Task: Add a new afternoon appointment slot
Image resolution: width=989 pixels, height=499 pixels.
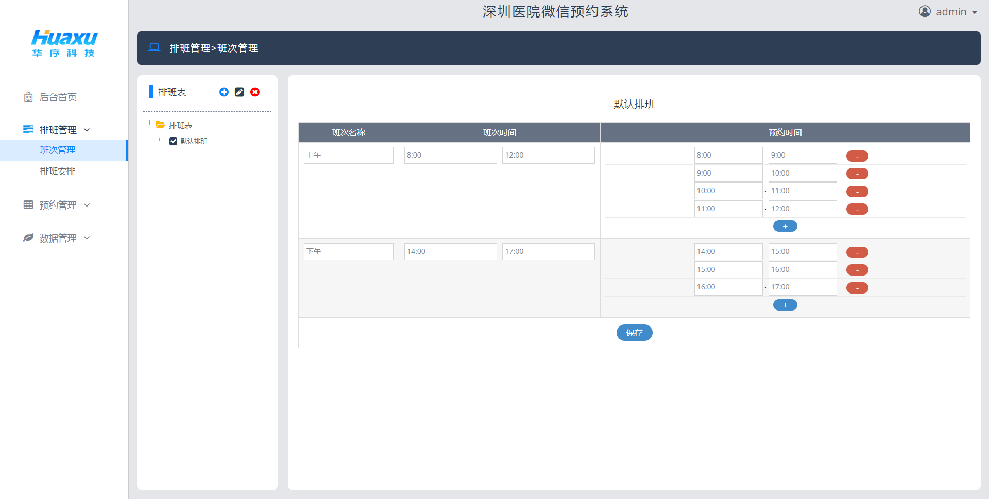Action: [785, 305]
